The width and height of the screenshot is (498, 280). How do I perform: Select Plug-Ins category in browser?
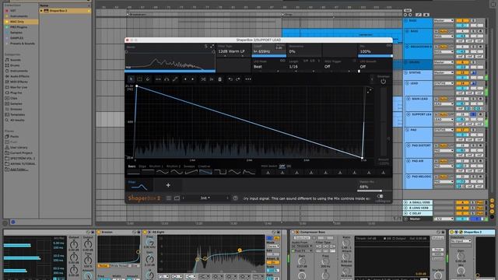pyautogui.click(x=16, y=93)
